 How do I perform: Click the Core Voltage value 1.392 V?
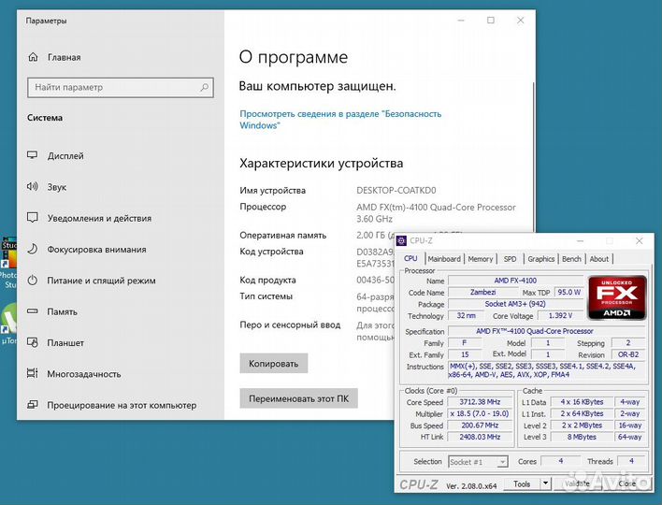[560, 316]
